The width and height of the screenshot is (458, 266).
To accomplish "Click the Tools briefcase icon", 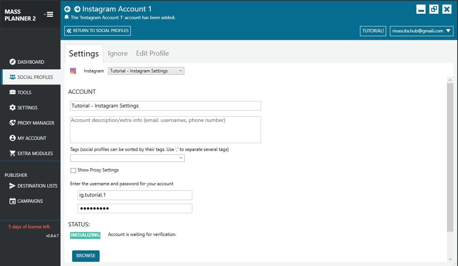I will (x=12, y=92).
